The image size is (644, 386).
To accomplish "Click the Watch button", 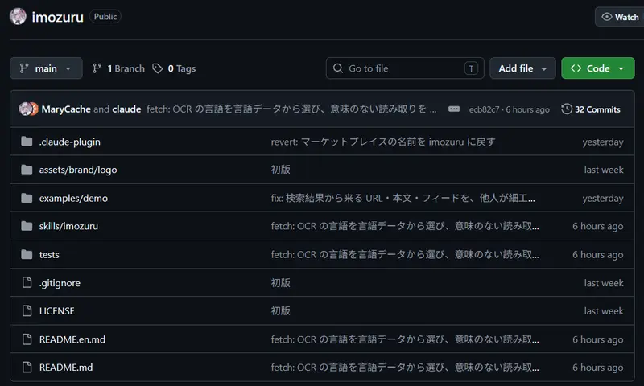I will click(x=620, y=17).
